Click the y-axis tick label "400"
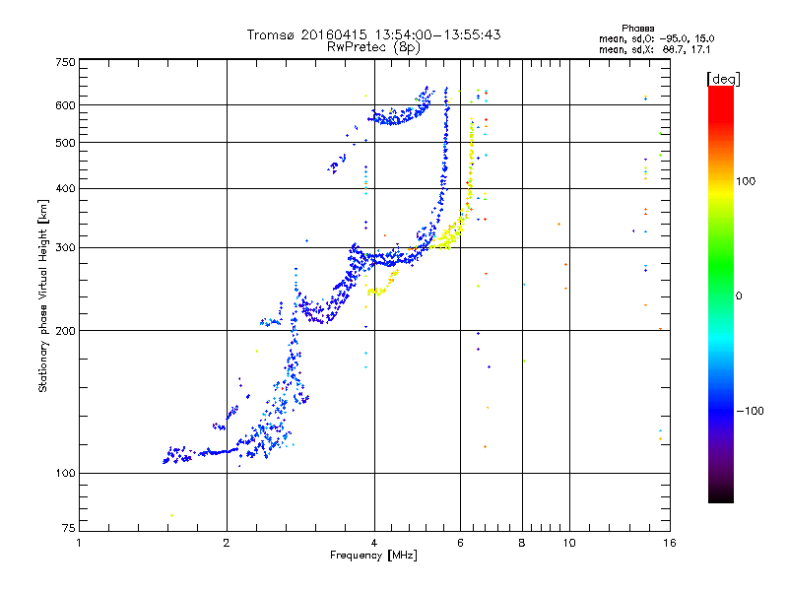 click(x=65, y=188)
